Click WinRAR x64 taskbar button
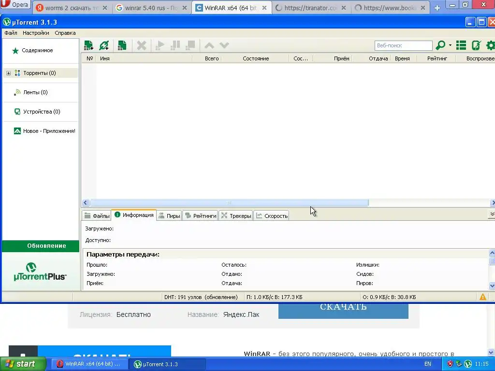The image size is (495, 371). (89, 364)
